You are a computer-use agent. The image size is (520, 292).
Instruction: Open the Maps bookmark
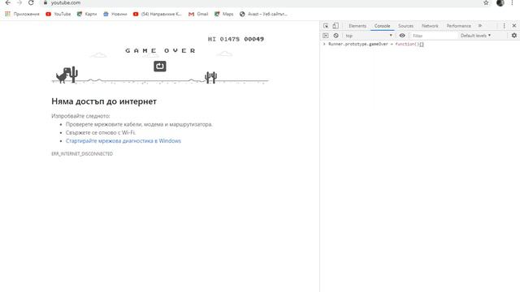[x=224, y=14]
